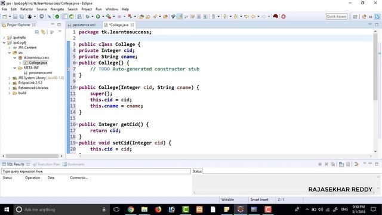Click the Debug bug toolbar icon
The width and height of the screenshot is (382, 215).
[88, 17]
